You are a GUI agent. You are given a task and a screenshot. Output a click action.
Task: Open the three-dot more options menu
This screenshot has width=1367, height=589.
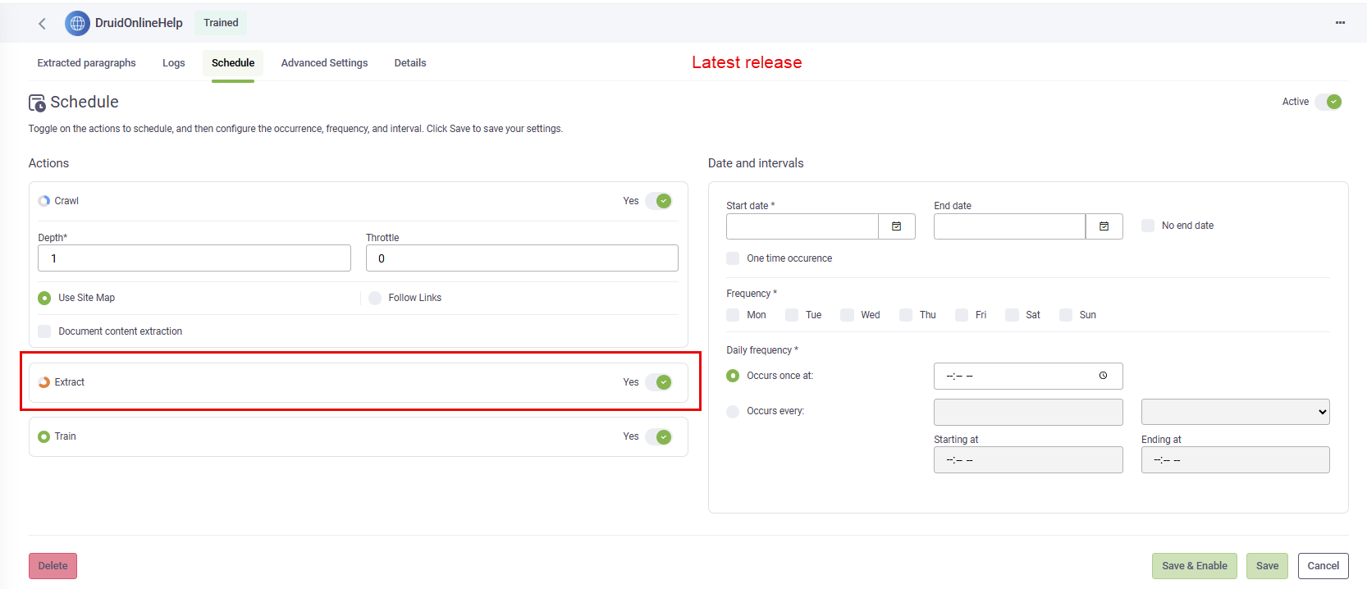tap(1340, 23)
